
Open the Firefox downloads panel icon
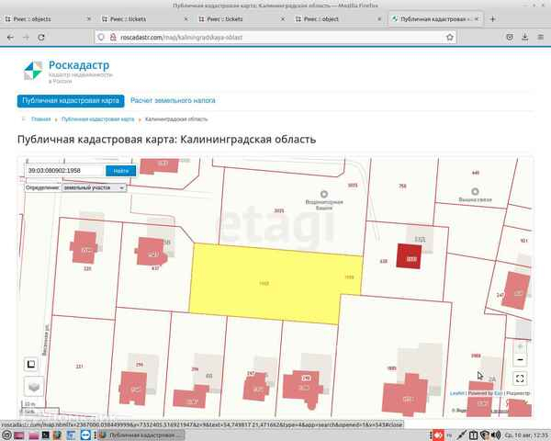[x=525, y=38]
